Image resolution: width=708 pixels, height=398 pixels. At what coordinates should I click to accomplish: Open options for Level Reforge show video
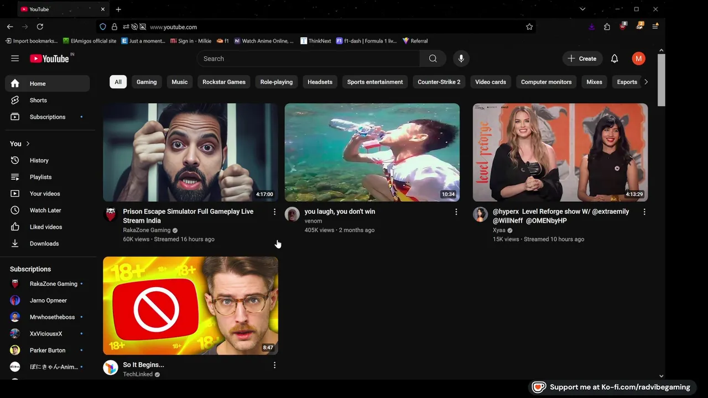(644, 212)
